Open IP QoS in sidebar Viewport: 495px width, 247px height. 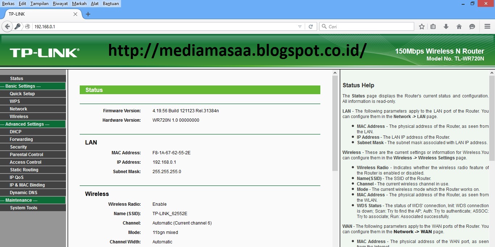pos(33,177)
